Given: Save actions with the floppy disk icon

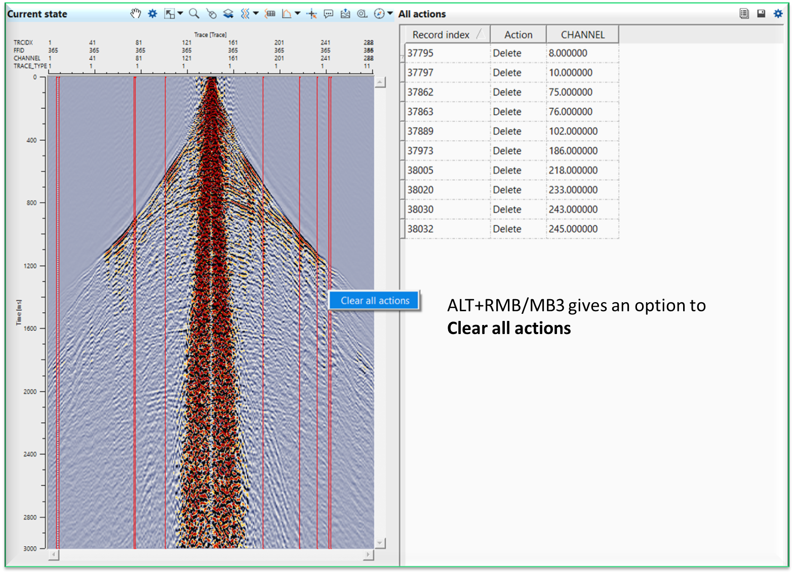Looking at the screenshot, I should (x=761, y=14).
